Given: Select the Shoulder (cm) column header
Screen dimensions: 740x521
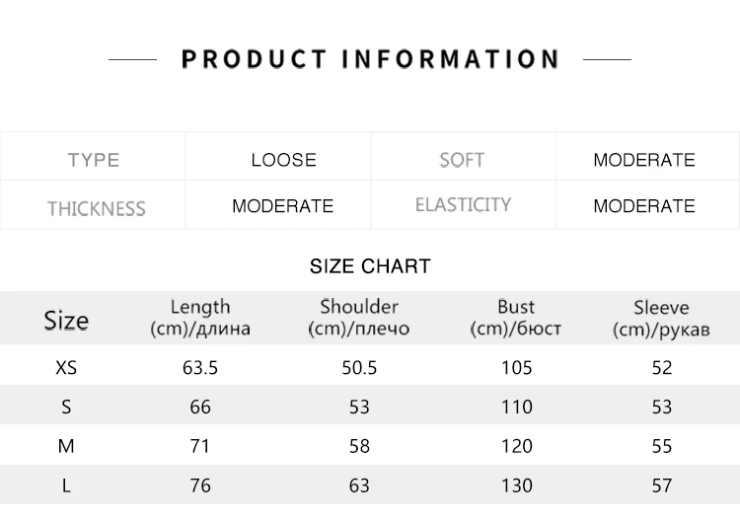Looking at the screenshot, I should point(359,318).
